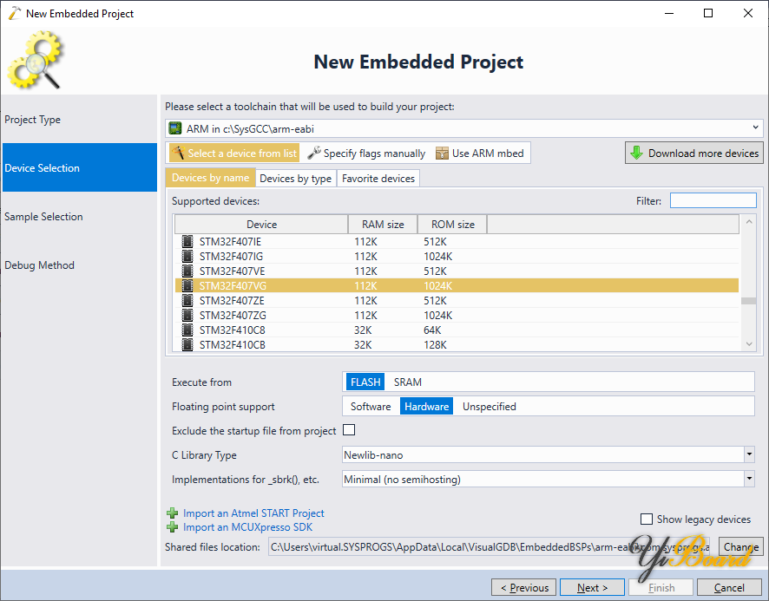Screen dimensions: 769x601
Task: Click the chip icon beside STM32F410C8
Action: (187, 330)
